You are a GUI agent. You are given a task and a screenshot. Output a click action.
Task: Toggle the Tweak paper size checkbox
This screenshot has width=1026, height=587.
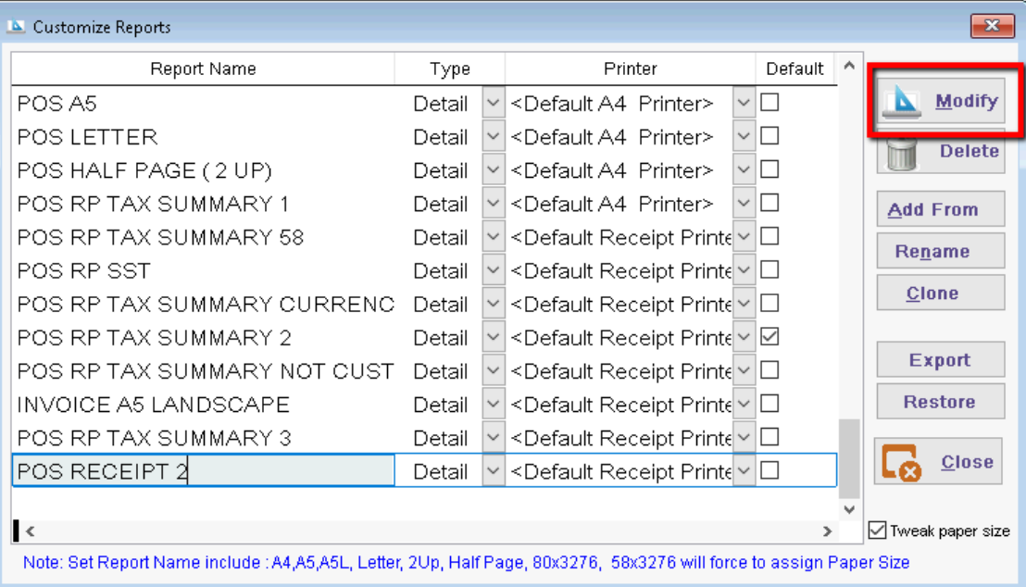(x=878, y=531)
